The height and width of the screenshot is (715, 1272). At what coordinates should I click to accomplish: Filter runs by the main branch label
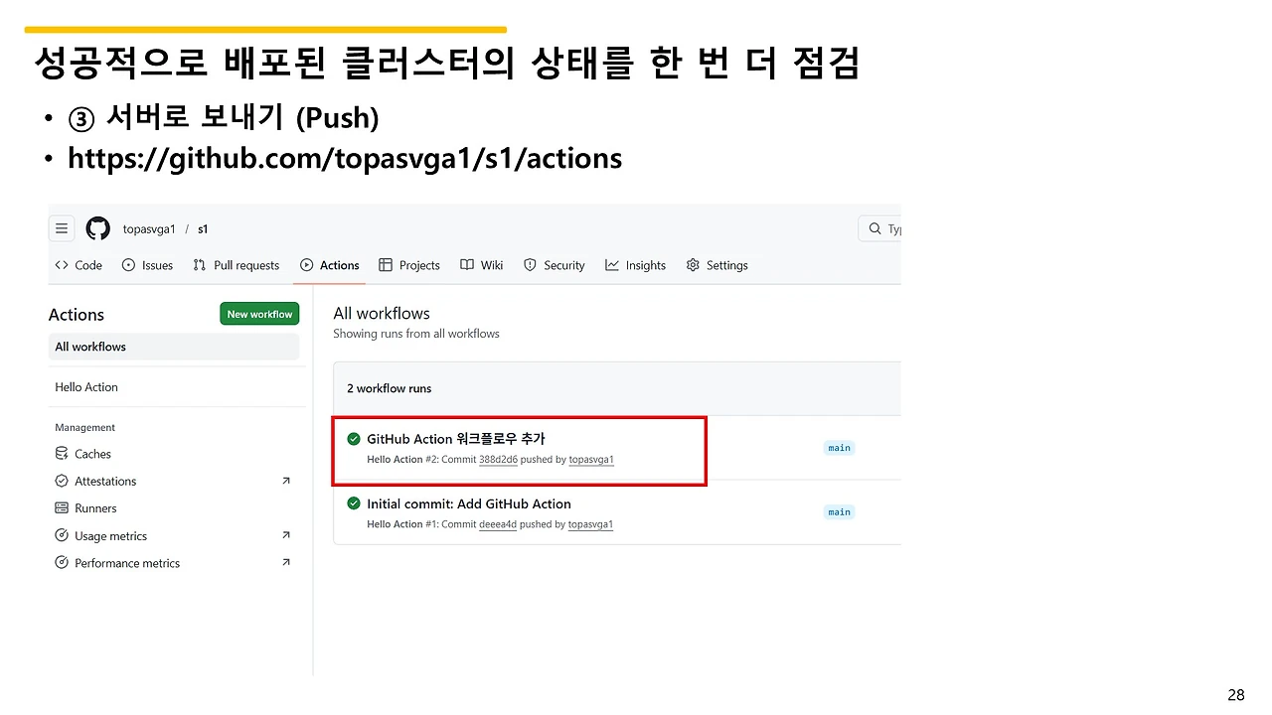[x=839, y=447]
